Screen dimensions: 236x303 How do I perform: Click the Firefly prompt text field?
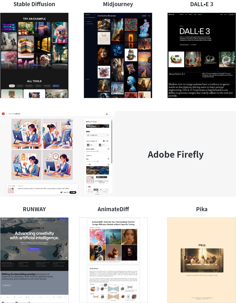43,189
